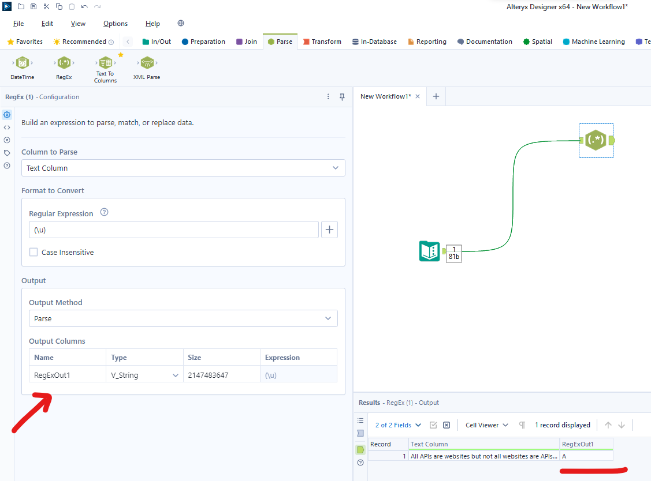Click the Input Data book node
Viewport: 651px width, 481px height.
click(x=429, y=251)
